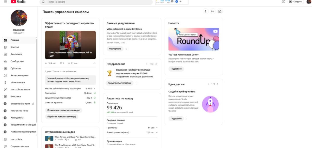The image size is (312, 148).
Task: Open three-dot menu beside View options
Action: [127, 49]
